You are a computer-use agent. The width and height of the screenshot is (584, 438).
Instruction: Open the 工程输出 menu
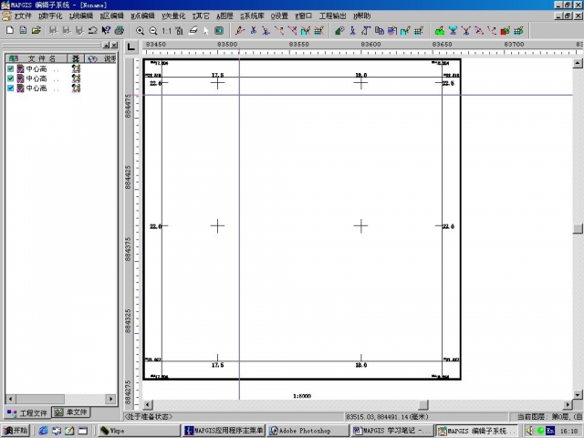click(x=332, y=16)
